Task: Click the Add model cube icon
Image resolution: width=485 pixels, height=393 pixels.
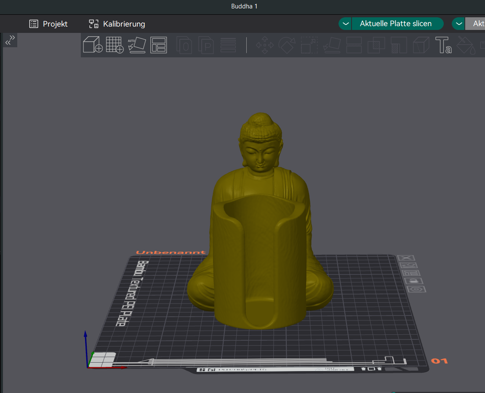Action: coord(93,45)
